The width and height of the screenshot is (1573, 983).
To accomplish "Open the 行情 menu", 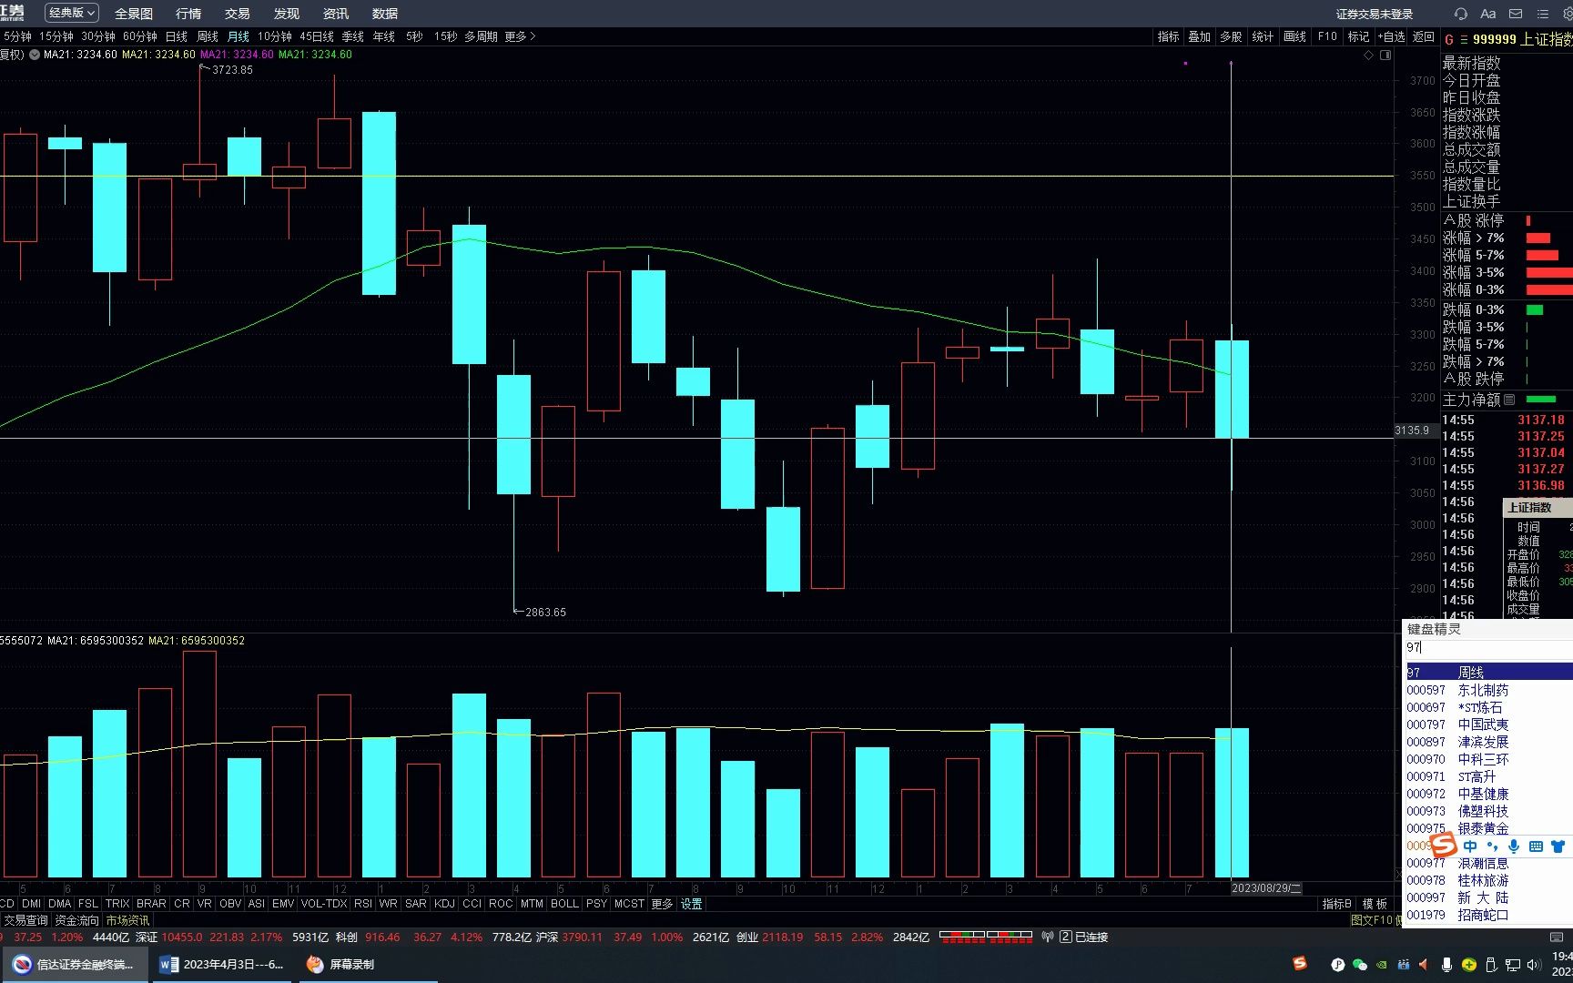I will [188, 14].
